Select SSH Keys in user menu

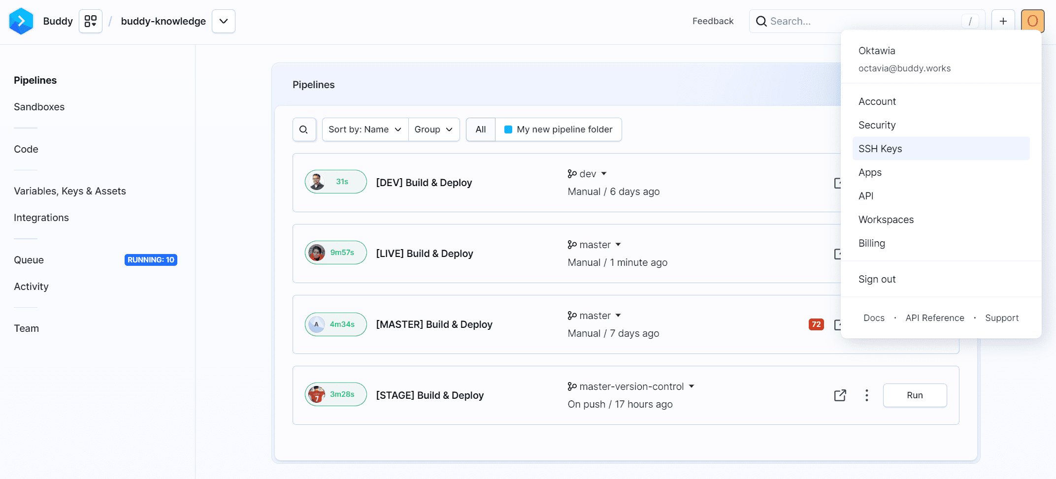[x=941, y=149]
